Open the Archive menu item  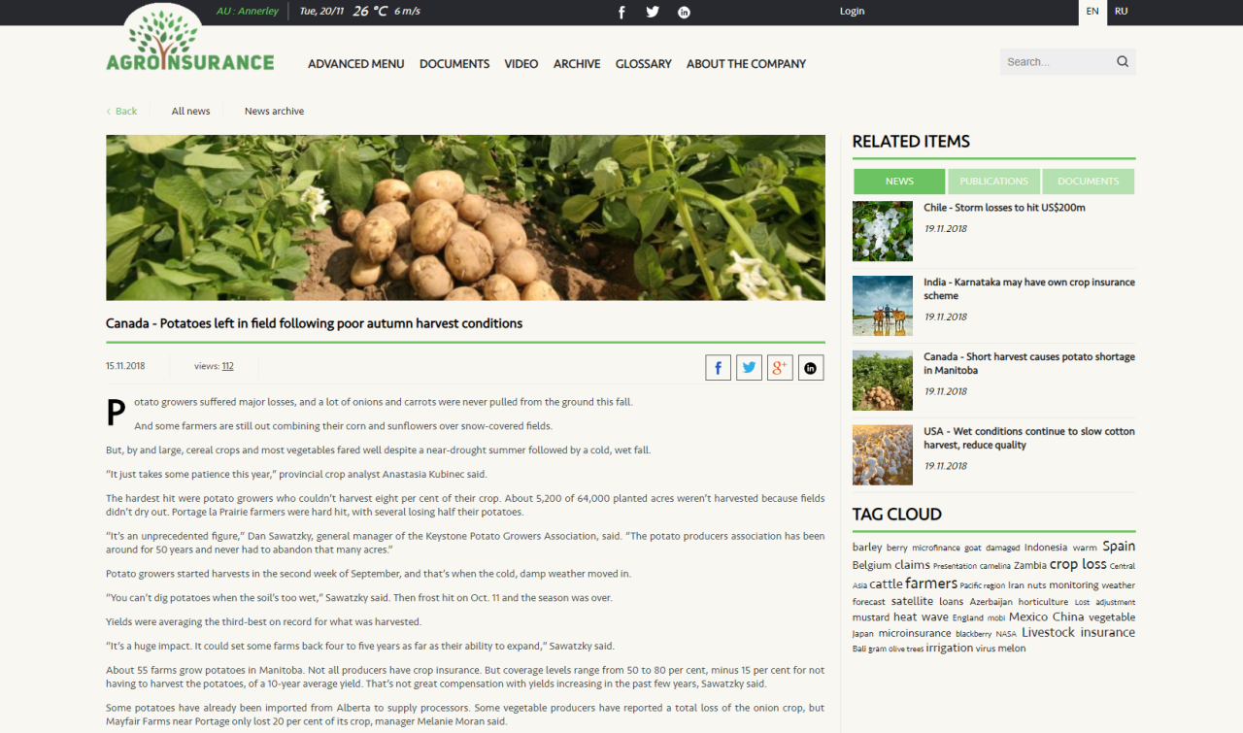pyautogui.click(x=577, y=64)
